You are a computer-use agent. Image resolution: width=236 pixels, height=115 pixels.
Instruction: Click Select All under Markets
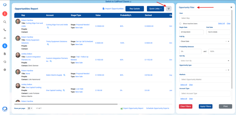[183, 85]
